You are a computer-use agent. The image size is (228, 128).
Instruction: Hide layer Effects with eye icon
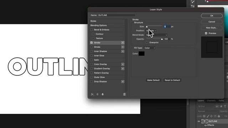206,125
